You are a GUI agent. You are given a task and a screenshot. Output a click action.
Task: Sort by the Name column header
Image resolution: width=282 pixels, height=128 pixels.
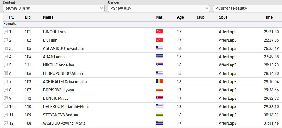(48, 17)
